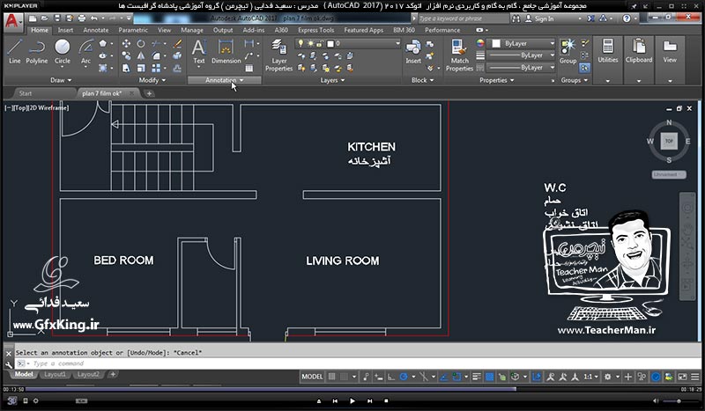Screen dimensions: 705x411
Task: Click the Erase tool icon
Action: (177, 44)
